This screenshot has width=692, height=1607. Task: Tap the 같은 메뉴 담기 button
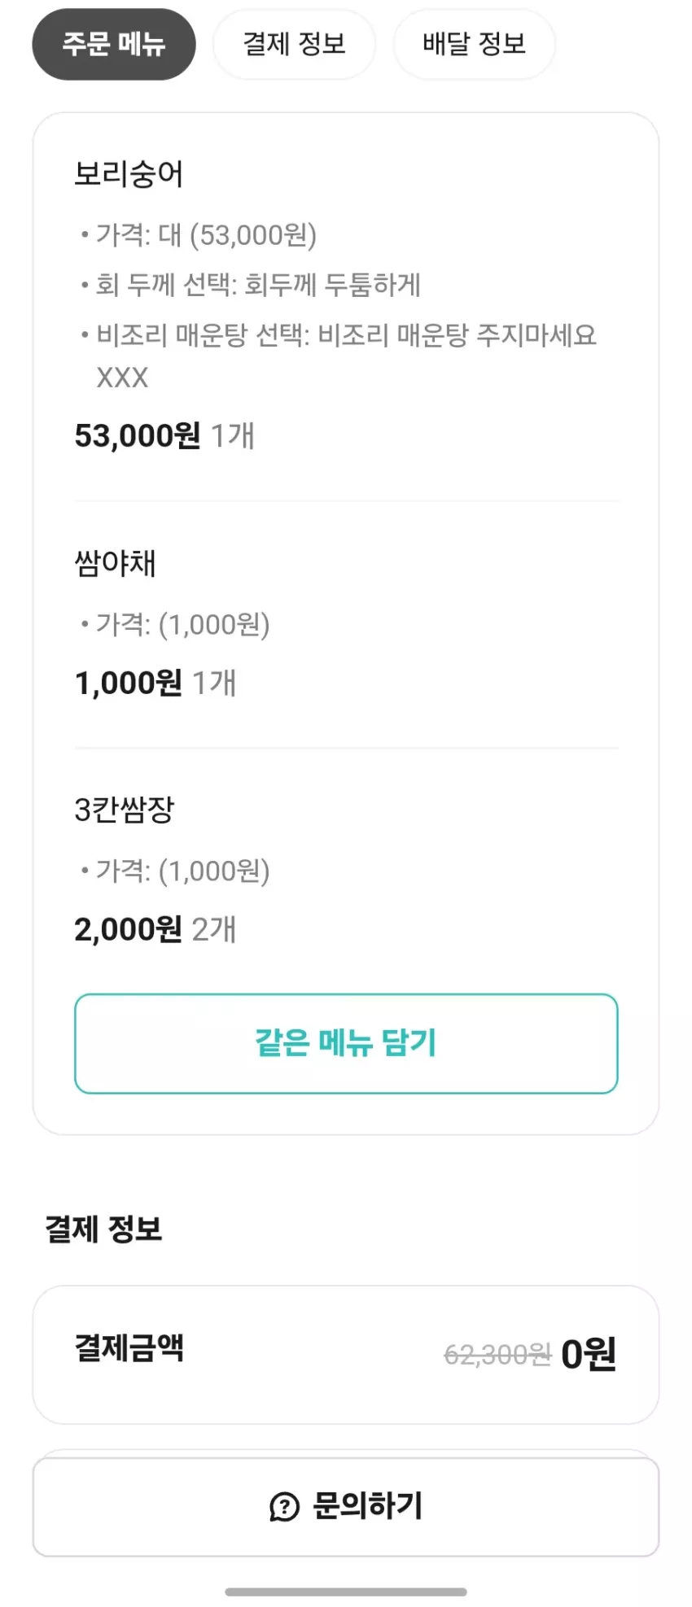(x=346, y=1043)
